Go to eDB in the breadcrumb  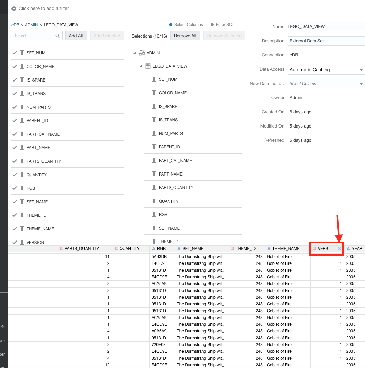click(x=15, y=25)
